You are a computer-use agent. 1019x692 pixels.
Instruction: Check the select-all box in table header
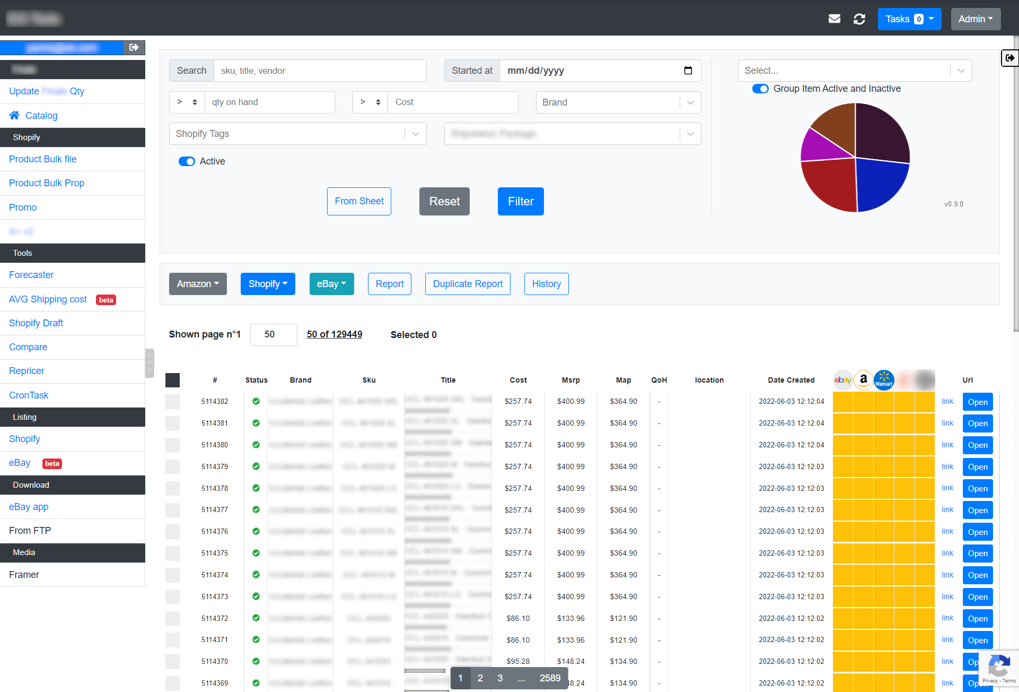(x=172, y=380)
